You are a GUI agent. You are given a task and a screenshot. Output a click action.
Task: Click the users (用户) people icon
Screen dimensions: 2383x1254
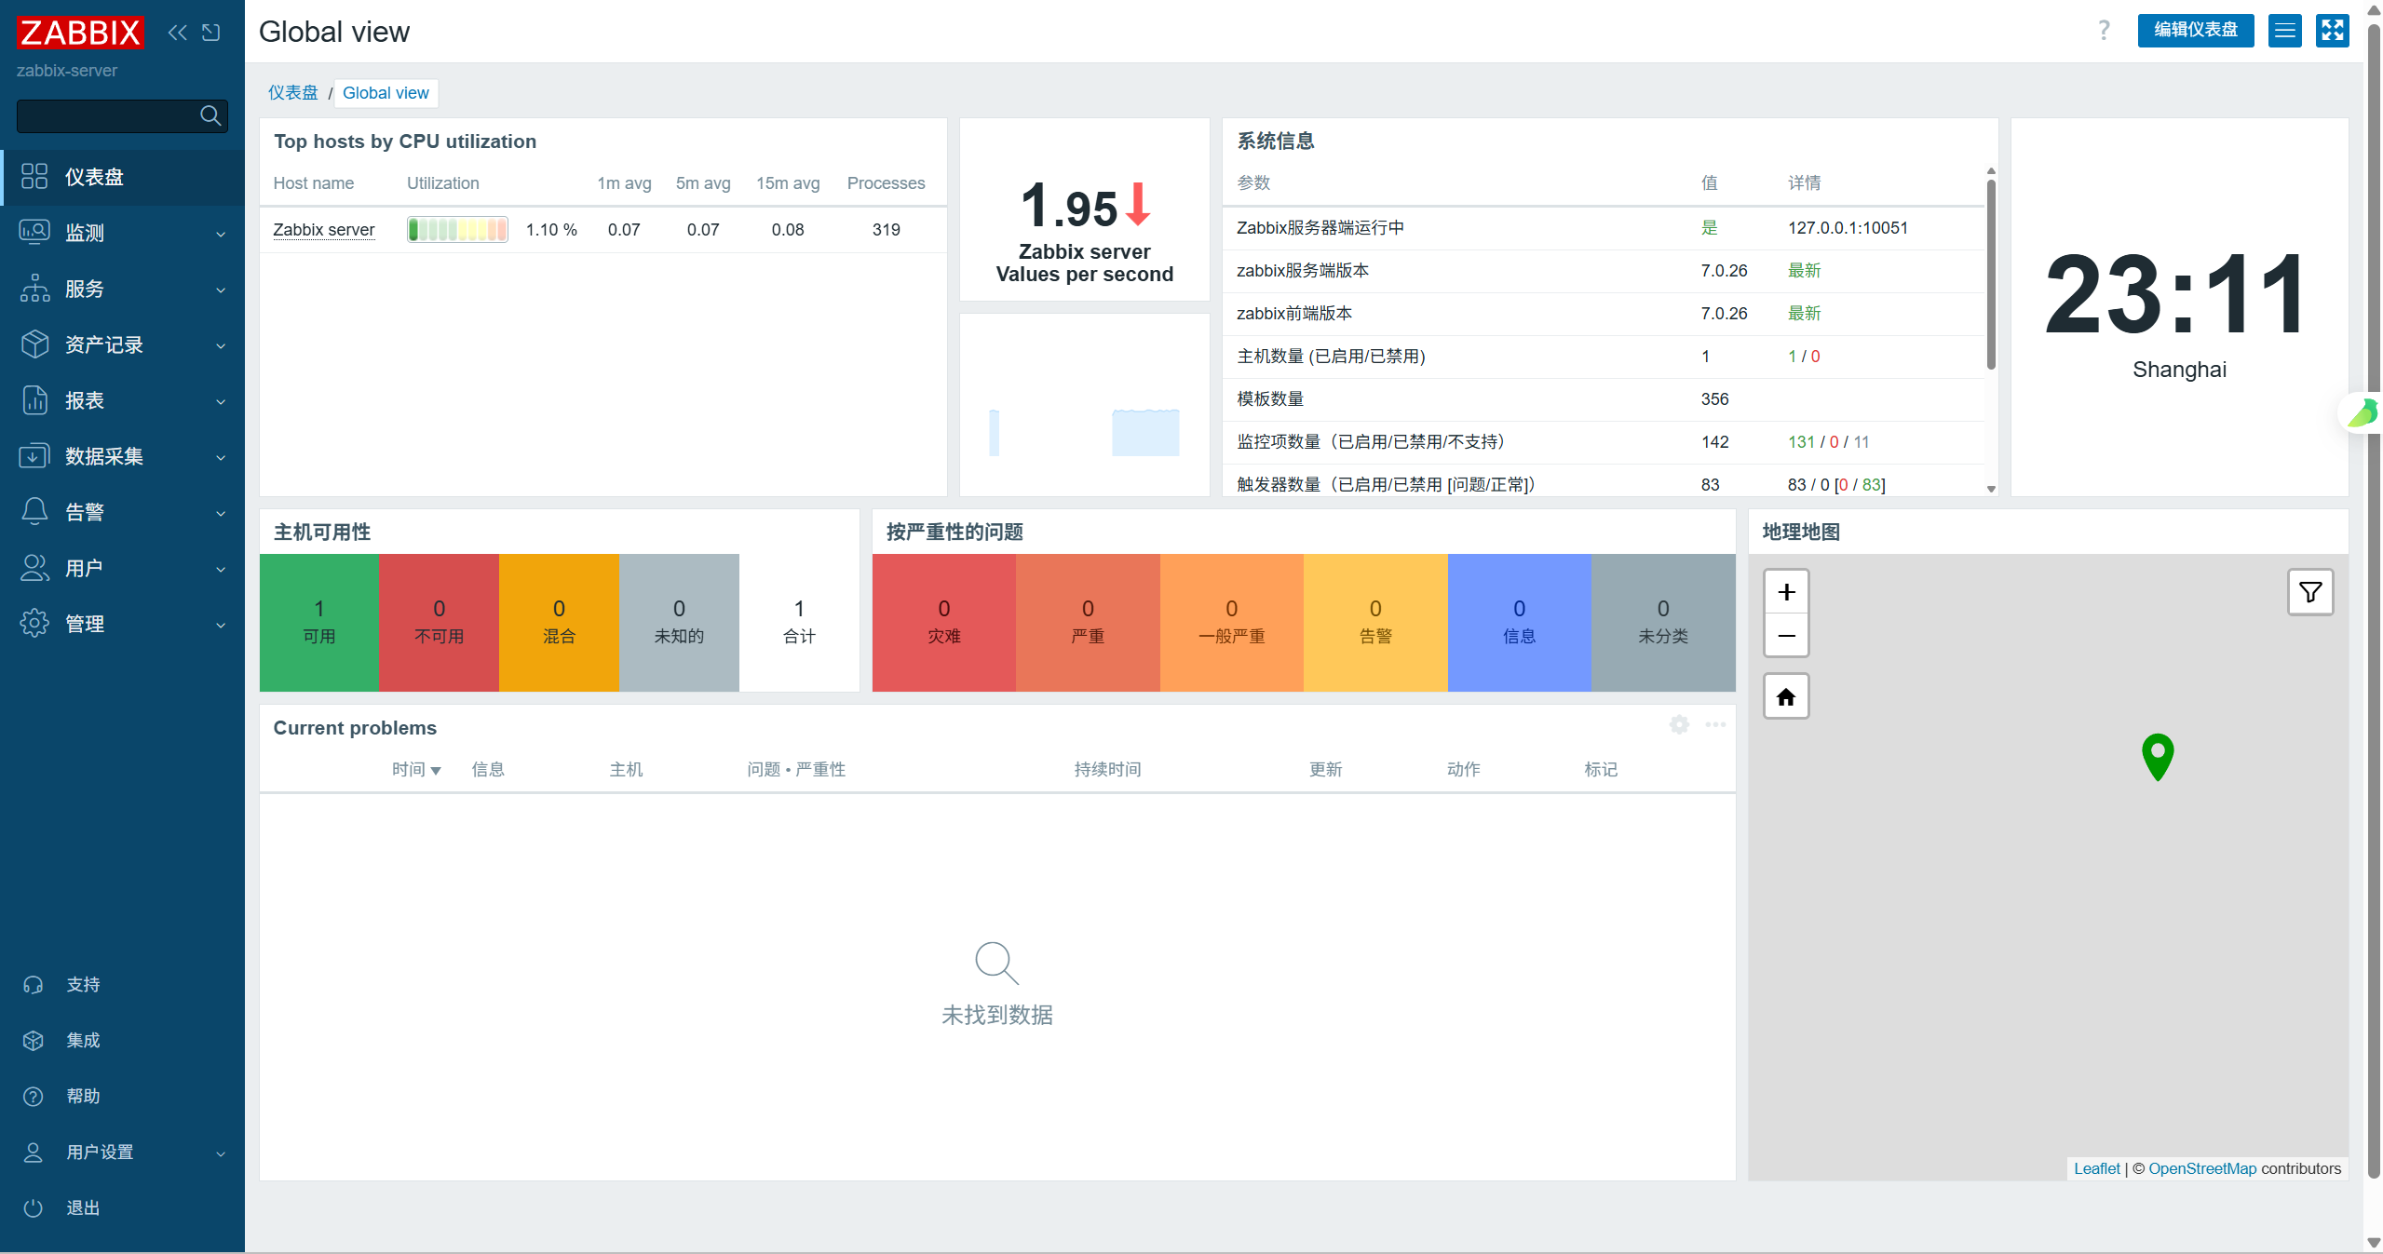point(34,568)
